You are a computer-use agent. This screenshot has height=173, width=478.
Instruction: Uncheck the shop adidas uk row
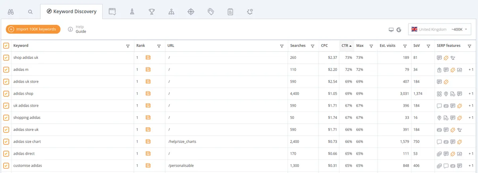[x=6, y=58]
